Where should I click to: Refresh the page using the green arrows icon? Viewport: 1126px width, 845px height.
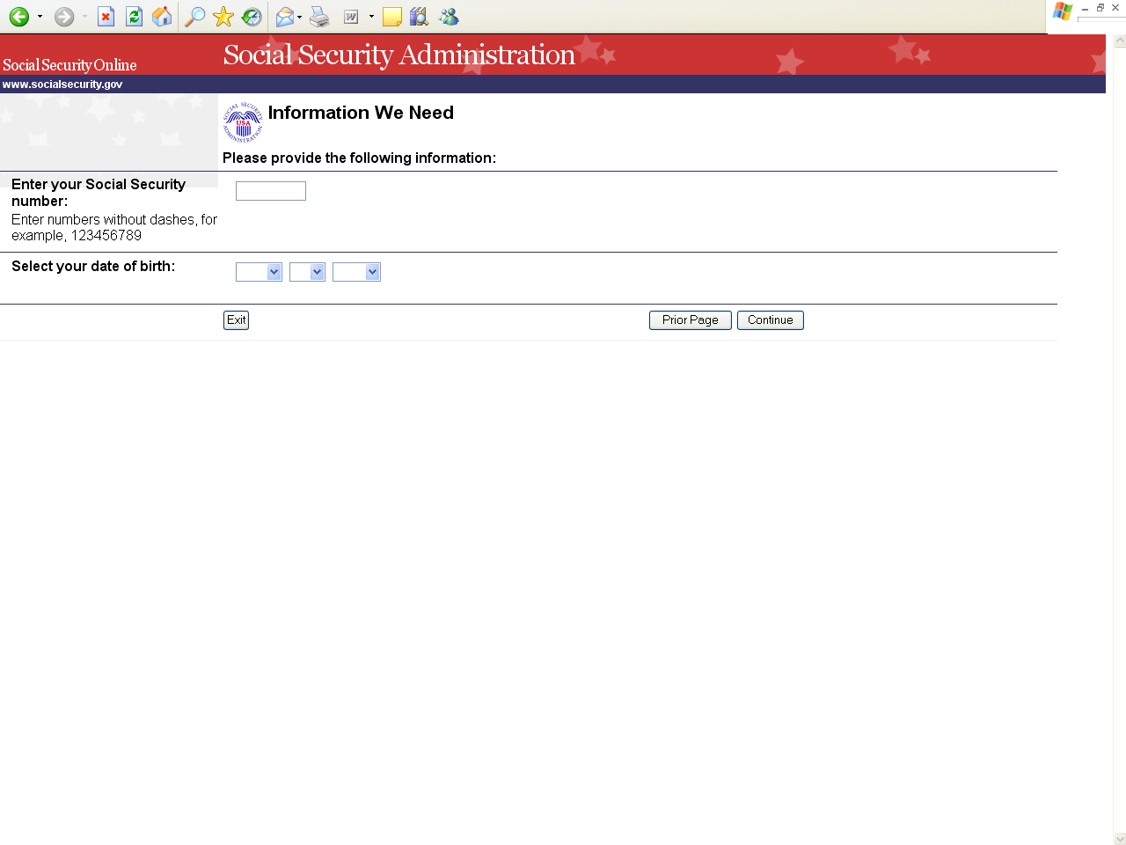tap(134, 17)
